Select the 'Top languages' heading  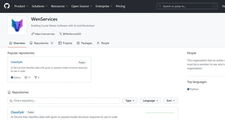(197, 82)
